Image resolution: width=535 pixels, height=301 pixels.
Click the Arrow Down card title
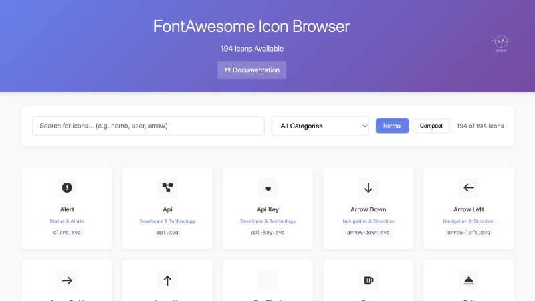pos(368,209)
